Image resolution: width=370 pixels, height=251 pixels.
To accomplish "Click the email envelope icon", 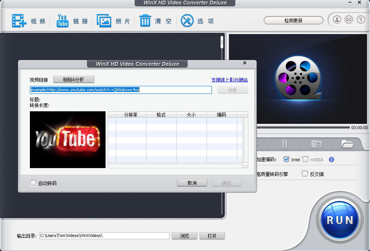I will 349,20.
